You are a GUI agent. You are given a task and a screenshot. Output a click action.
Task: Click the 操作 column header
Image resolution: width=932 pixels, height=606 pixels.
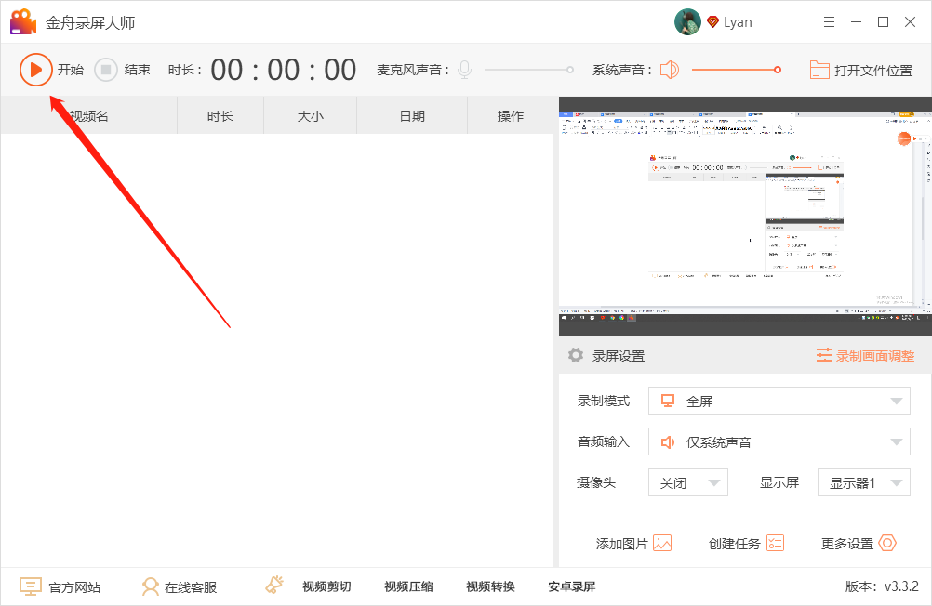511,116
